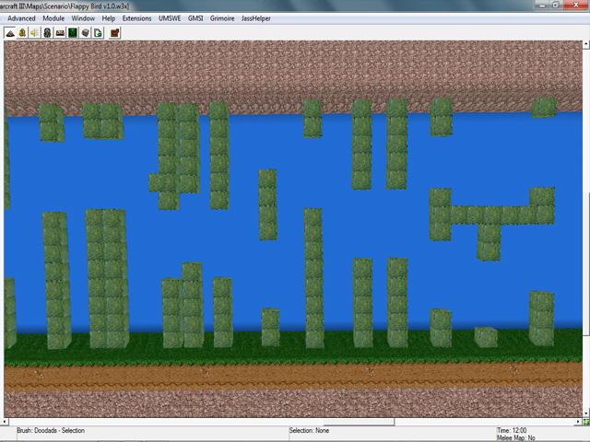Click 'Melee Map: No' status text
The width and height of the screenshot is (590, 442).
click(x=516, y=438)
